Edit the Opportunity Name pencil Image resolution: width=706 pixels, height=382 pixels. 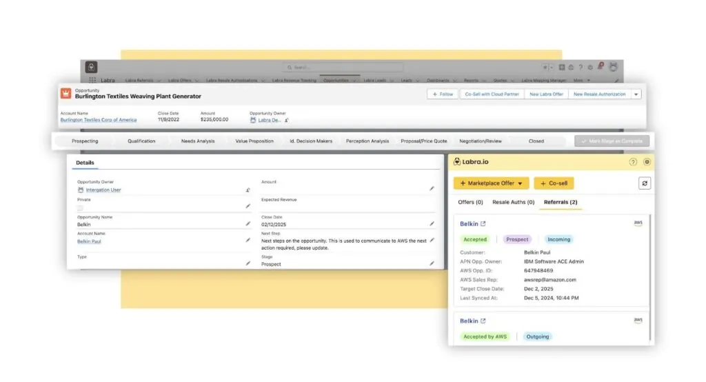click(248, 223)
